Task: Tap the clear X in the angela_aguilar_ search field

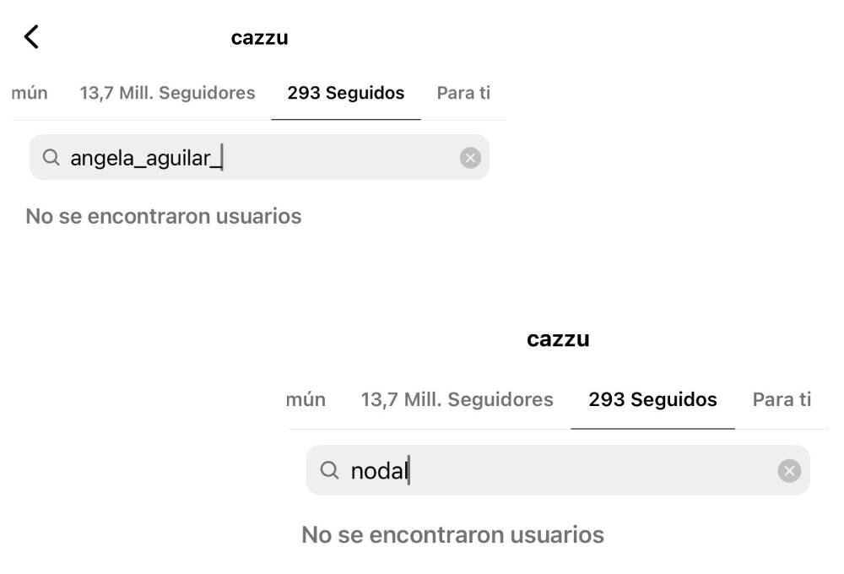Action: click(470, 157)
